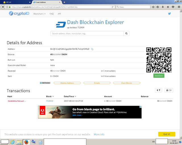Open Internet Explorer from the taskbar
This screenshot has width=182, height=145.
coord(12,142)
